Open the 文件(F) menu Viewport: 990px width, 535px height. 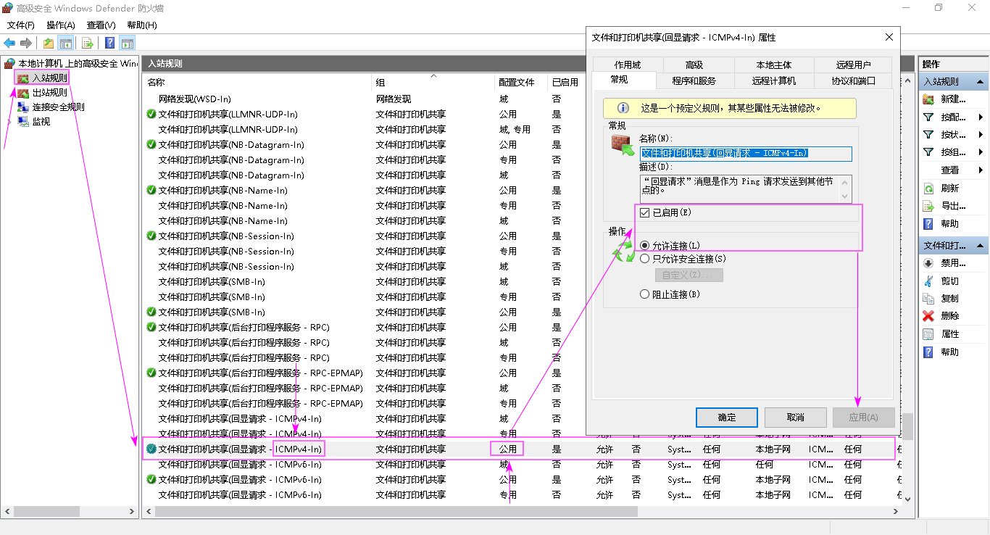click(20, 25)
